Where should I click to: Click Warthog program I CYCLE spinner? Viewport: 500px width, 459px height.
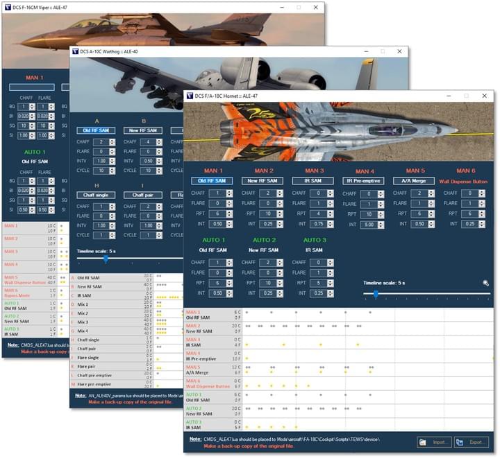pyautogui.click(x=151, y=236)
